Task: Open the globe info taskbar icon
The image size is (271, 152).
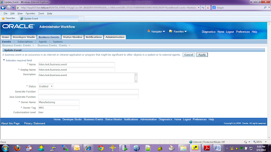Action: [136, 148]
